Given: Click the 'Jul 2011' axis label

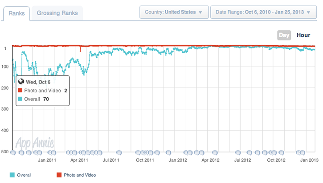Looking at the screenshot, I should click(111, 160).
